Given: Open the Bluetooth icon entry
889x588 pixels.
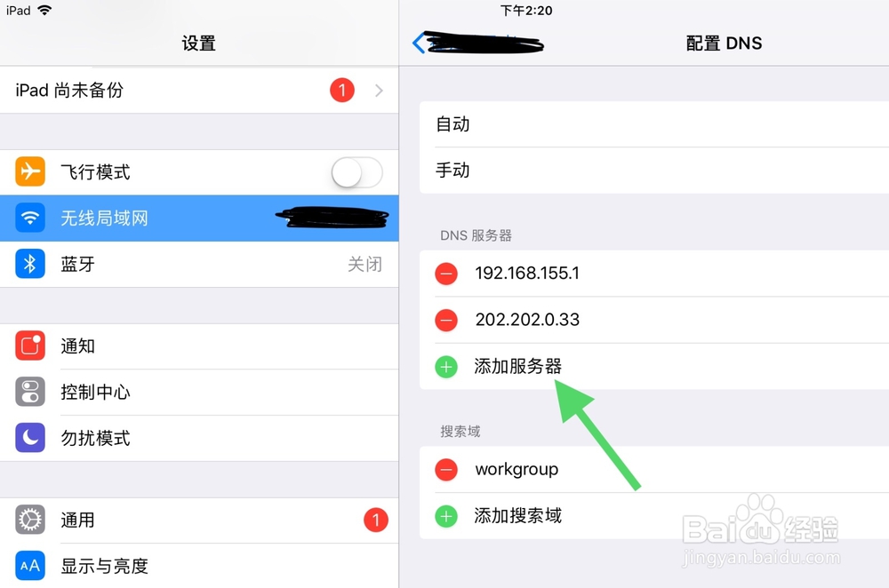Looking at the screenshot, I should (x=30, y=264).
